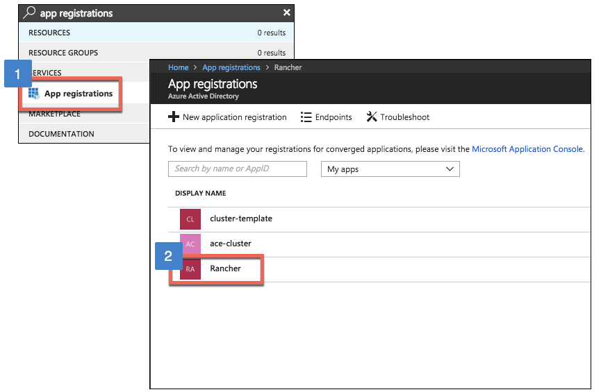
Task: Go to App registrations breadcrumb
Action: 231,67
